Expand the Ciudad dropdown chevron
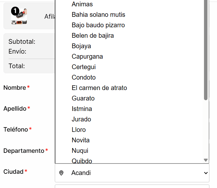The height and width of the screenshot is (188, 217). click(206, 173)
